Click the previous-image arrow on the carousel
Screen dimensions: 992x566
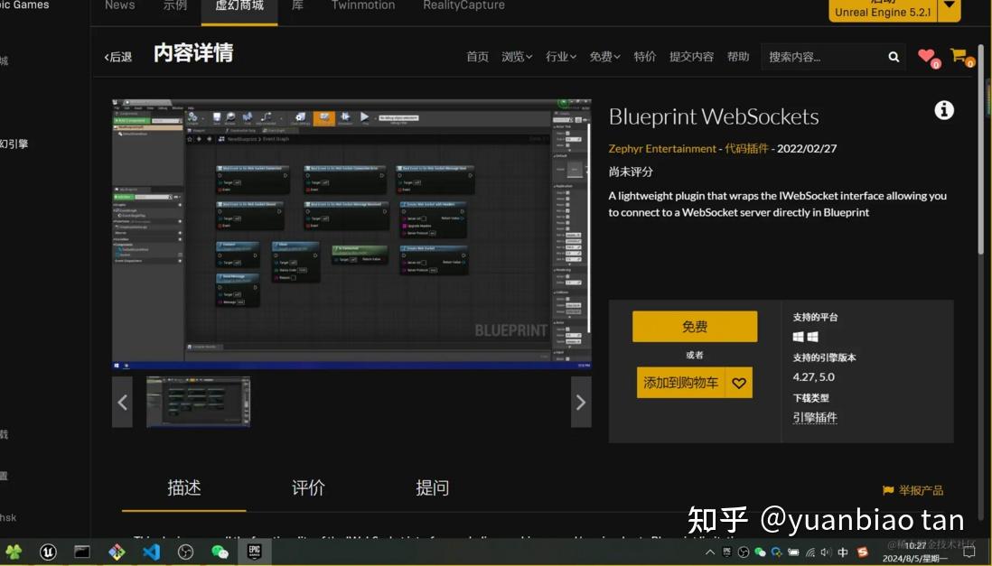[122, 402]
